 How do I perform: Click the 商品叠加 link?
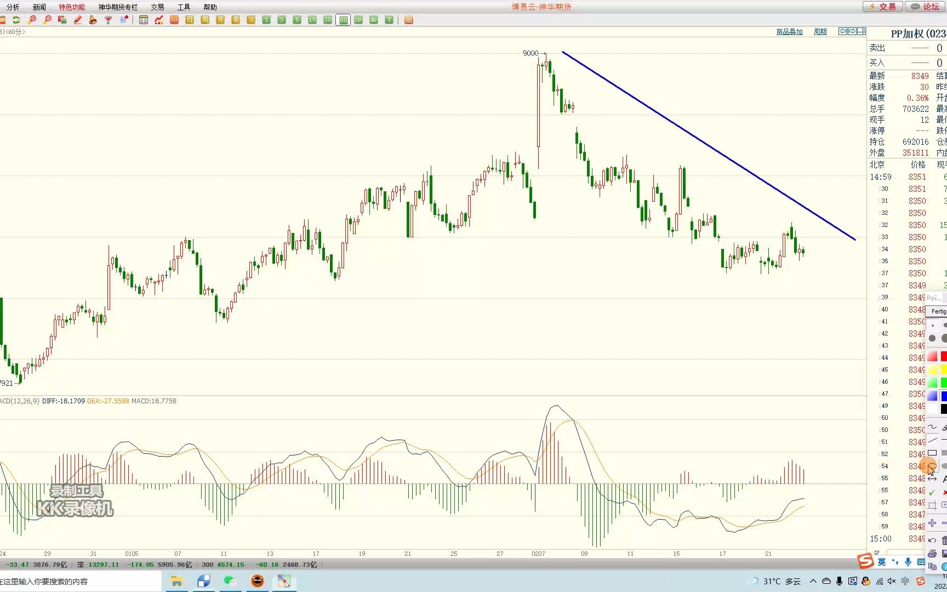coord(790,32)
